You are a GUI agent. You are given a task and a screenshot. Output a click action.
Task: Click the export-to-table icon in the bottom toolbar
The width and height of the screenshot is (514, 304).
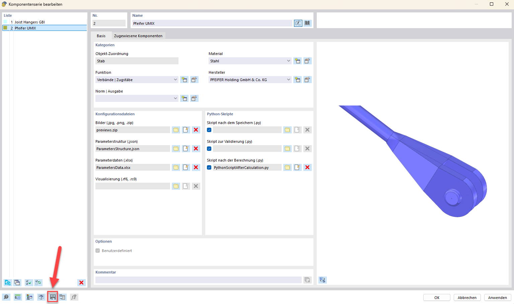pyautogui.click(x=63, y=297)
